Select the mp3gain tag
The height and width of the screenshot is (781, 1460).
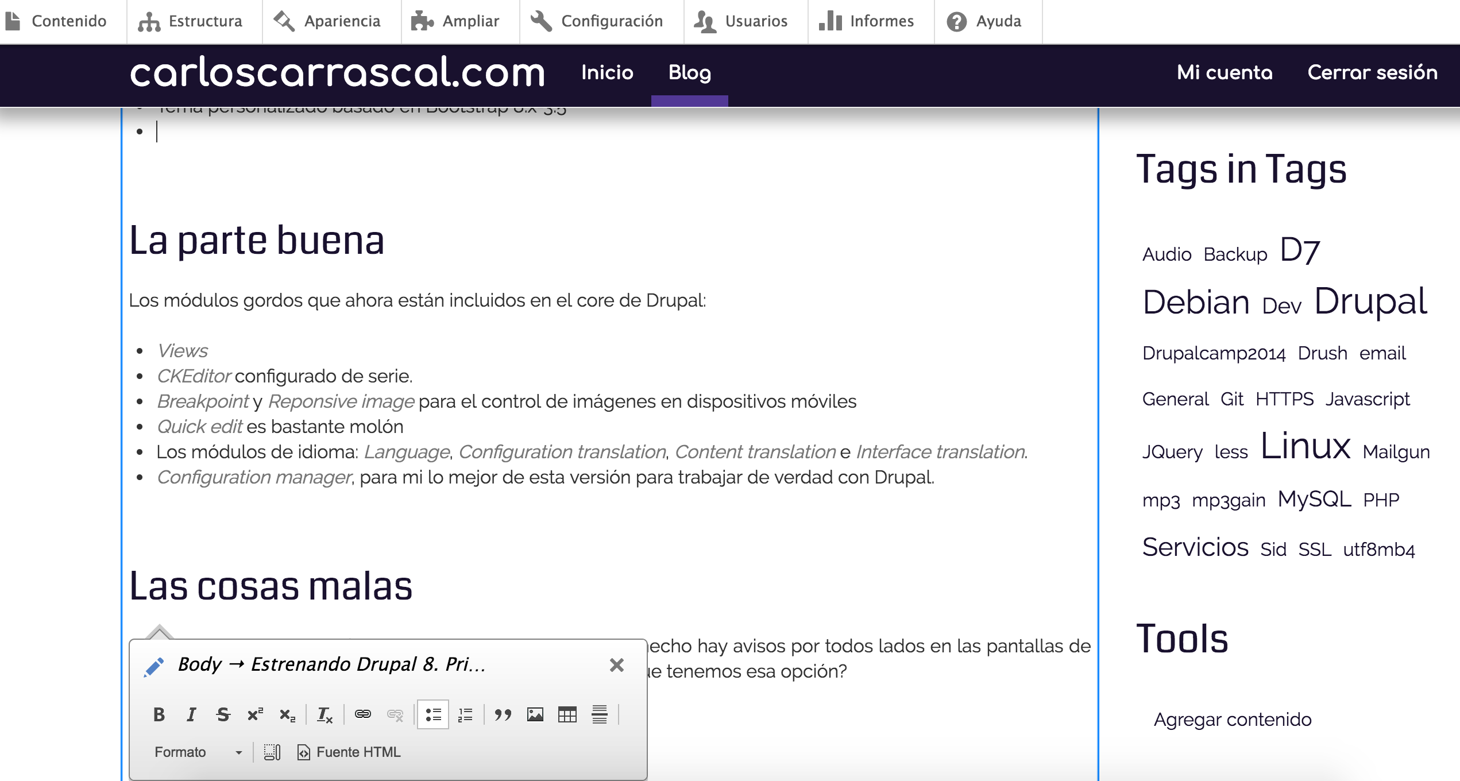click(1229, 500)
